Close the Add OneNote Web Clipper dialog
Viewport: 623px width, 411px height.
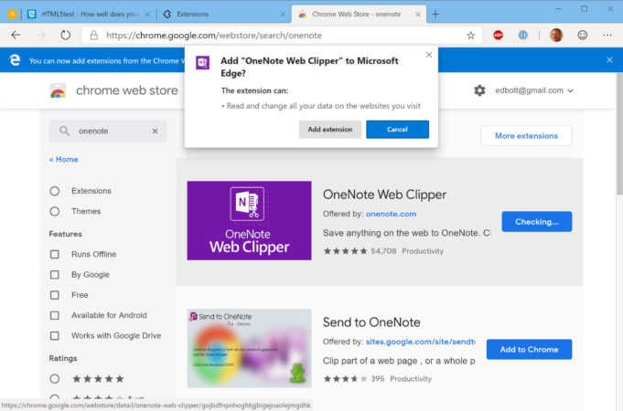[429, 55]
